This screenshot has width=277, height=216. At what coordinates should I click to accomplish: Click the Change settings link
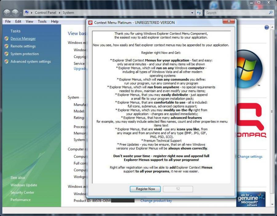coord(250,157)
